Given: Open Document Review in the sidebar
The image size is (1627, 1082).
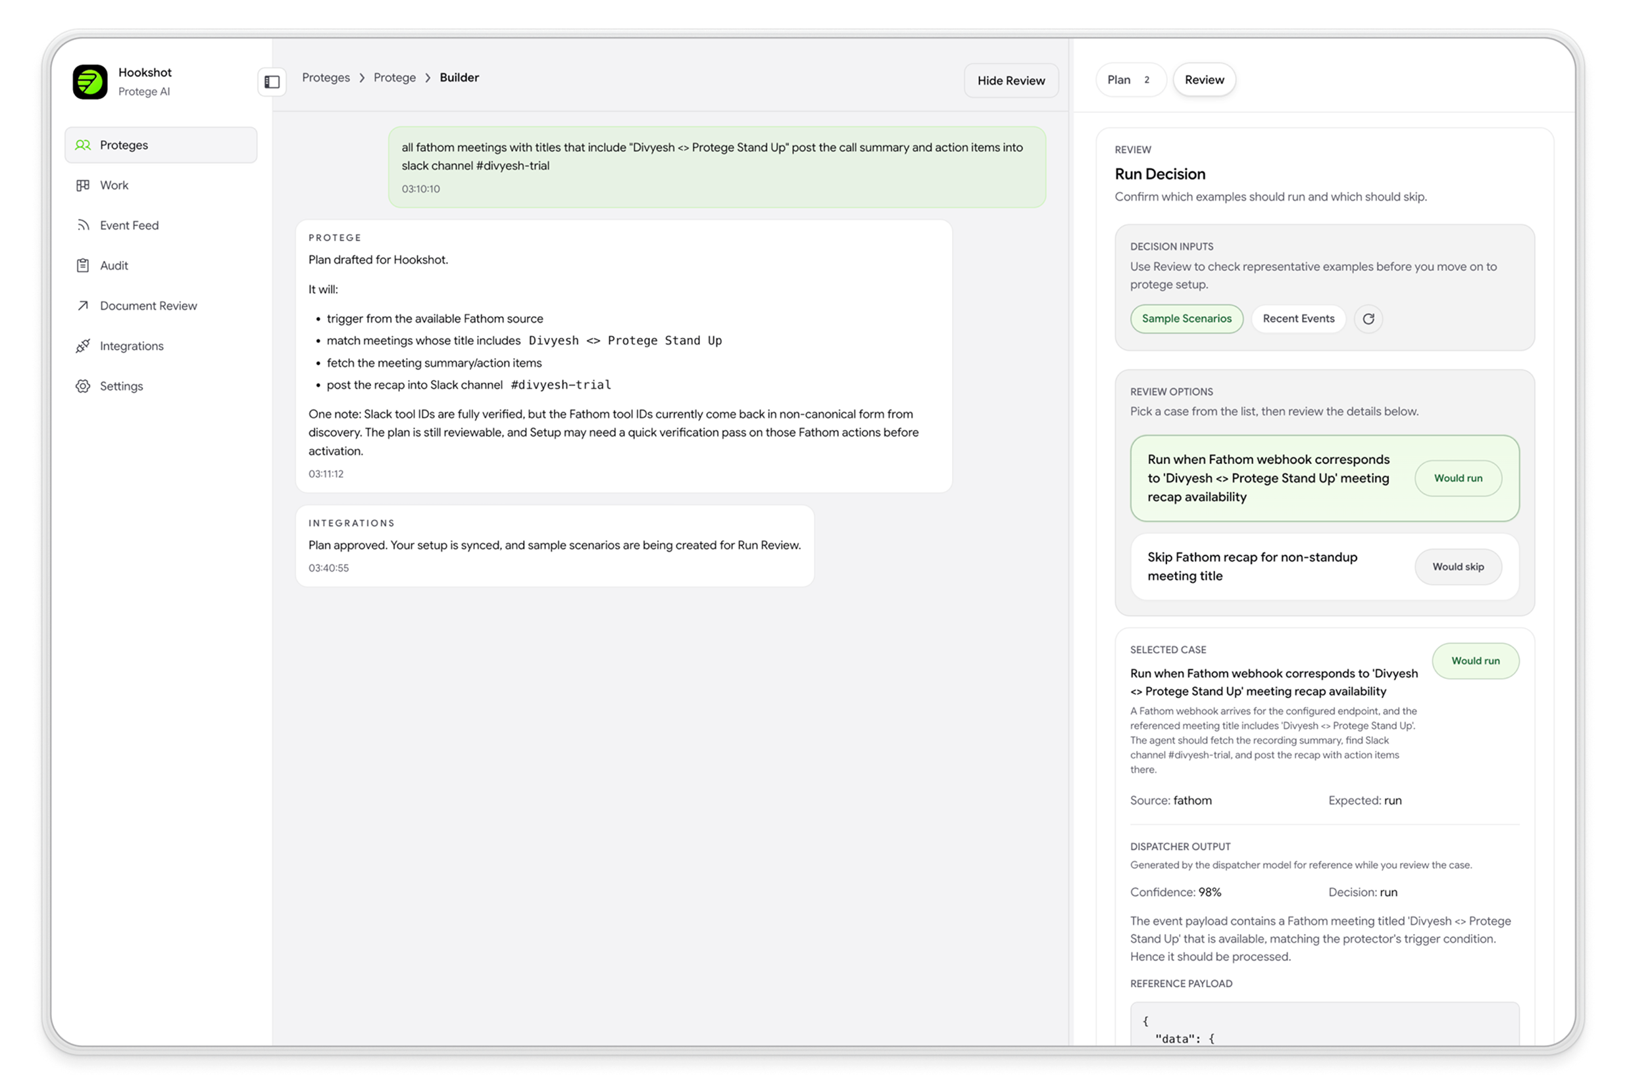Looking at the screenshot, I should (x=161, y=306).
